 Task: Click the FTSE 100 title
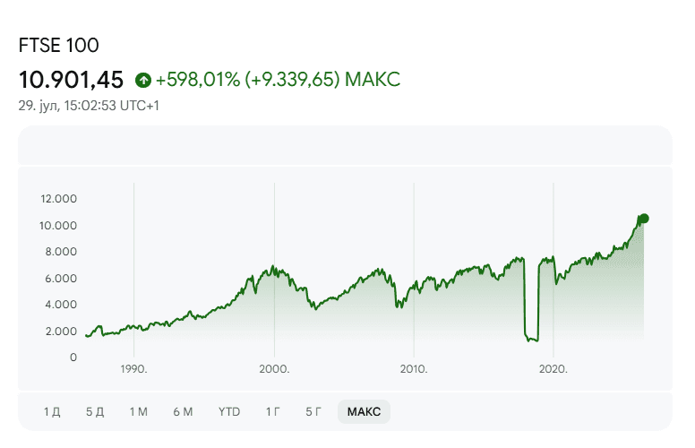58,45
